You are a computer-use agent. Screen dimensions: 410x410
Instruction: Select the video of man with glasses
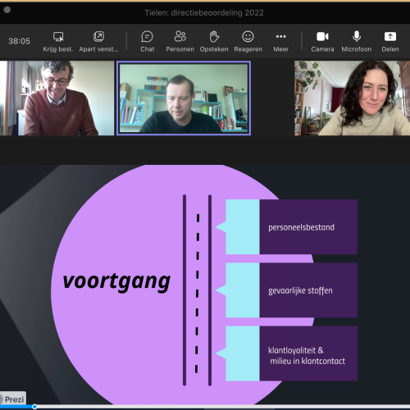click(57, 98)
